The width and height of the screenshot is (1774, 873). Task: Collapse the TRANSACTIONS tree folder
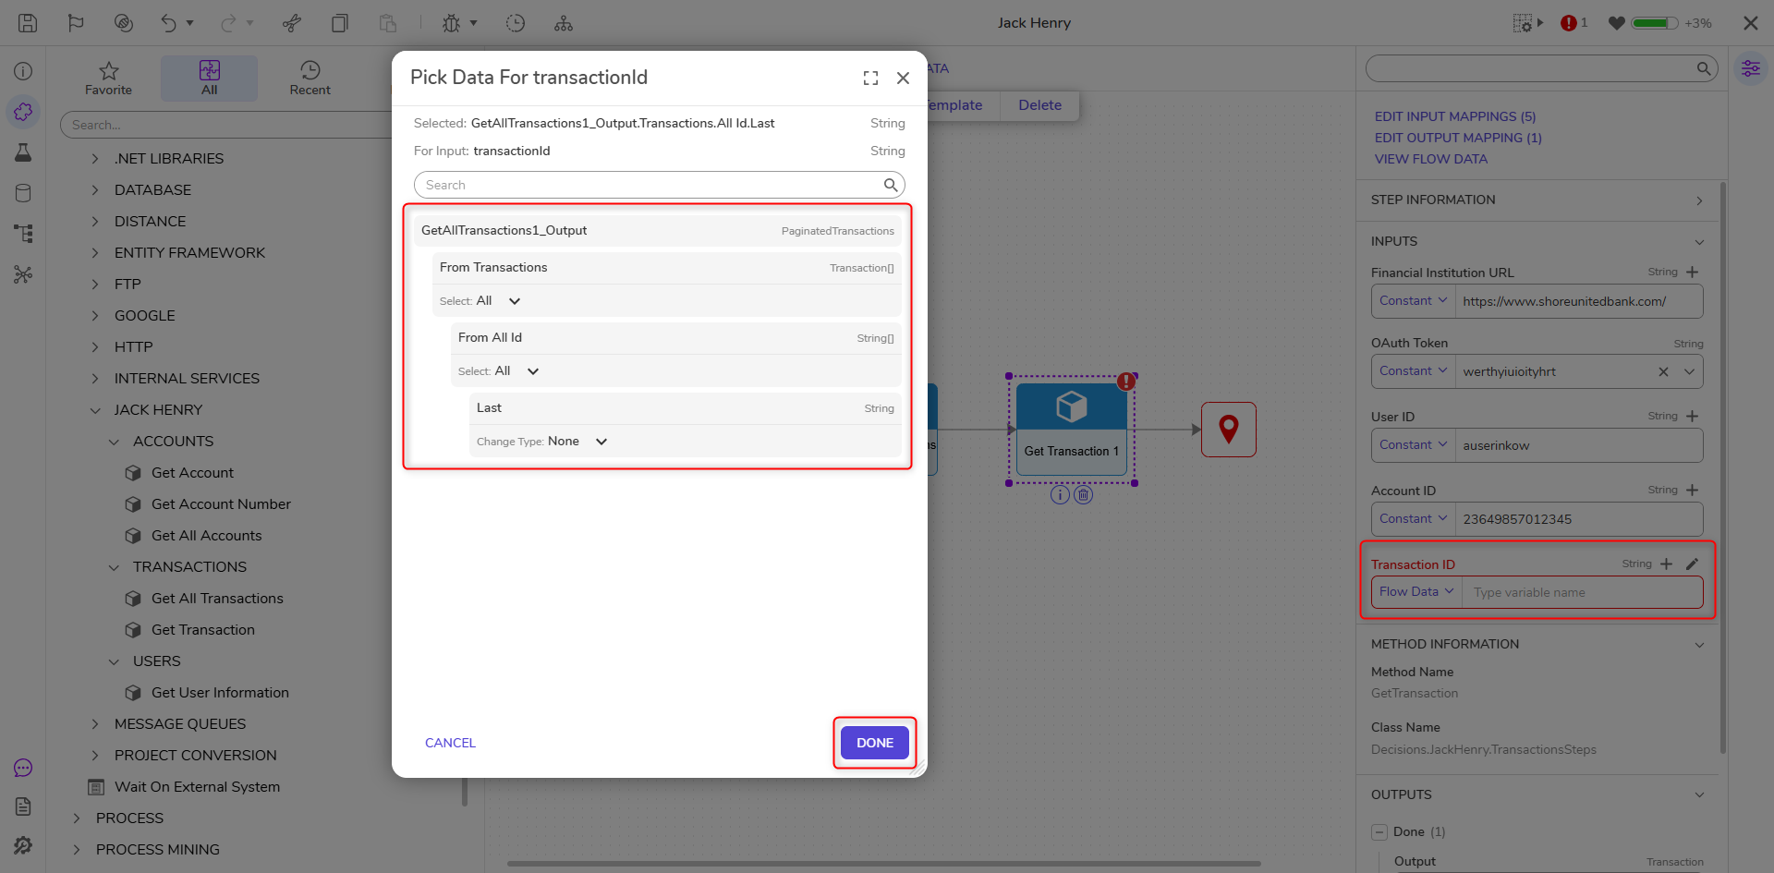point(114,567)
